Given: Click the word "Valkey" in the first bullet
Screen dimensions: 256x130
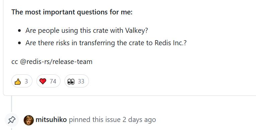Looking at the screenshot, I should (x=136, y=30).
